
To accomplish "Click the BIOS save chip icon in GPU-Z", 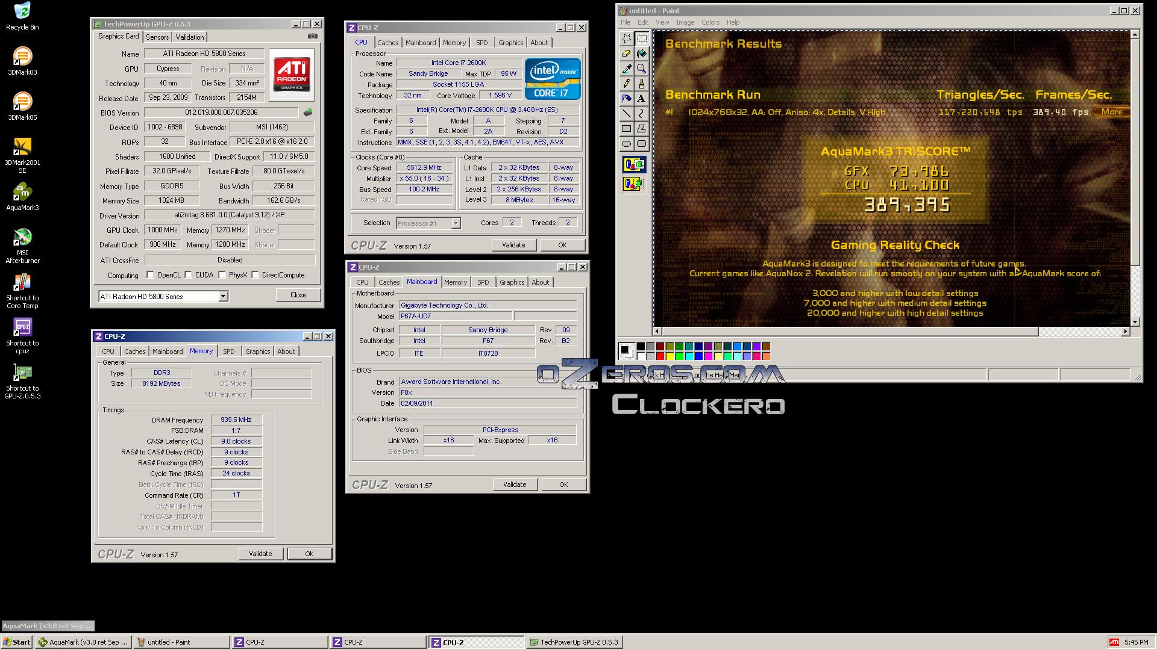I will tap(308, 113).
